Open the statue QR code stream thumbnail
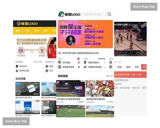This screenshot has width=160, height=128. pos(49,107)
